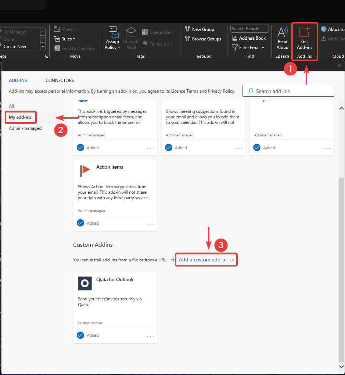Click the Qiata for Outlook logo
The height and width of the screenshot is (375, 345).
(x=85, y=283)
